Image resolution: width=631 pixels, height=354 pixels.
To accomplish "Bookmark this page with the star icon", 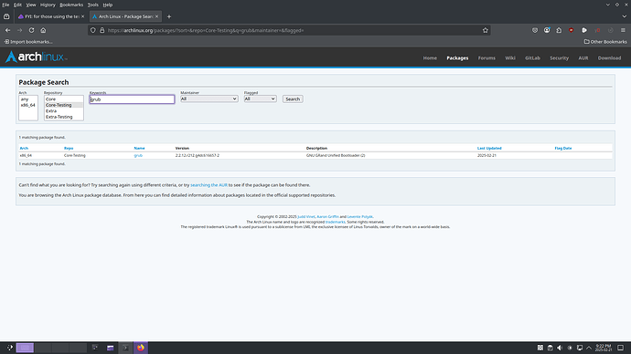I will (x=486, y=30).
